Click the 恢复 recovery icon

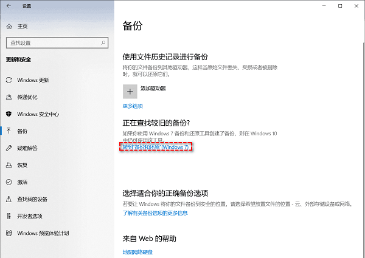9,165
